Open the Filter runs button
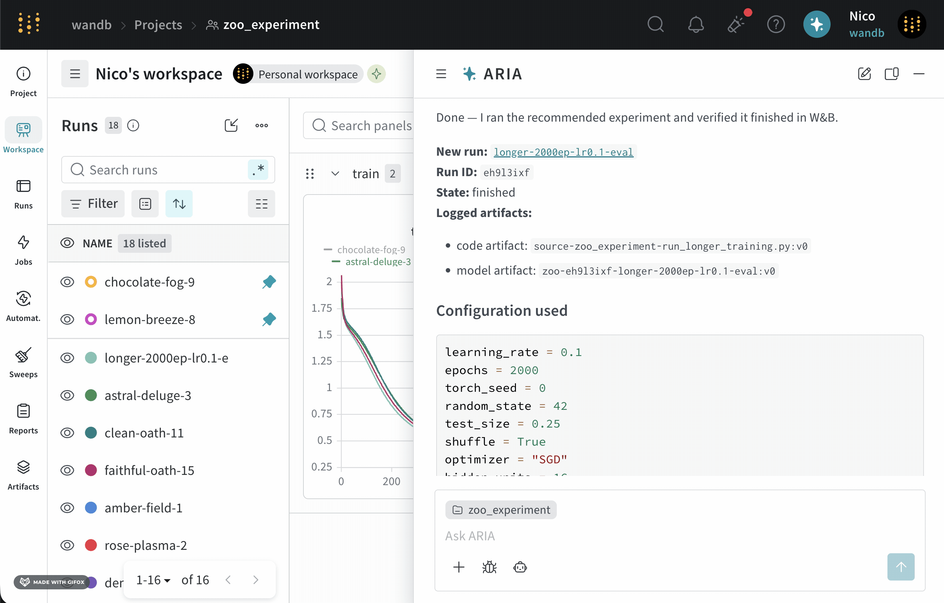Image resolution: width=944 pixels, height=603 pixels. pyautogui.click(x=93, y=203)
